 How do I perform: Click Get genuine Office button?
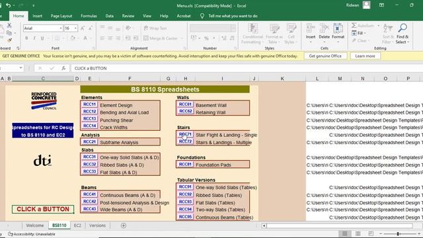click(x=325, y=56)
